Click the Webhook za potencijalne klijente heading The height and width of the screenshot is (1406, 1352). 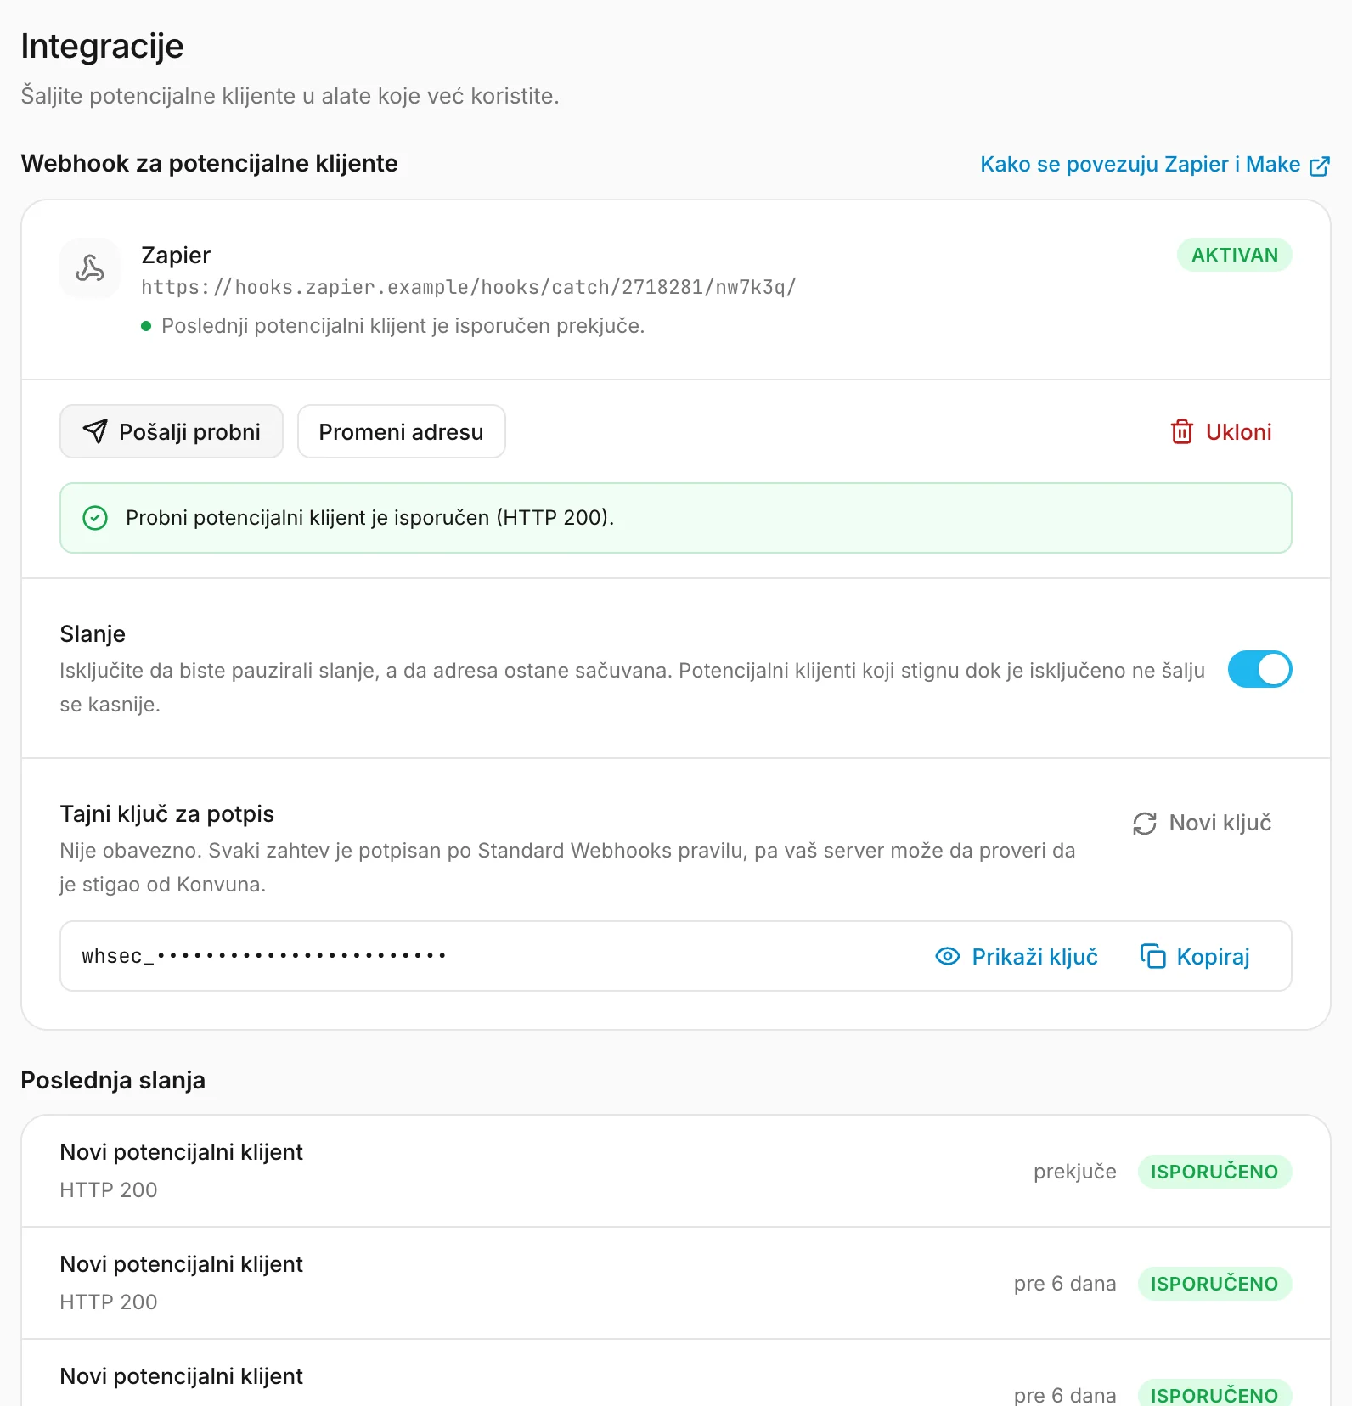209,163
